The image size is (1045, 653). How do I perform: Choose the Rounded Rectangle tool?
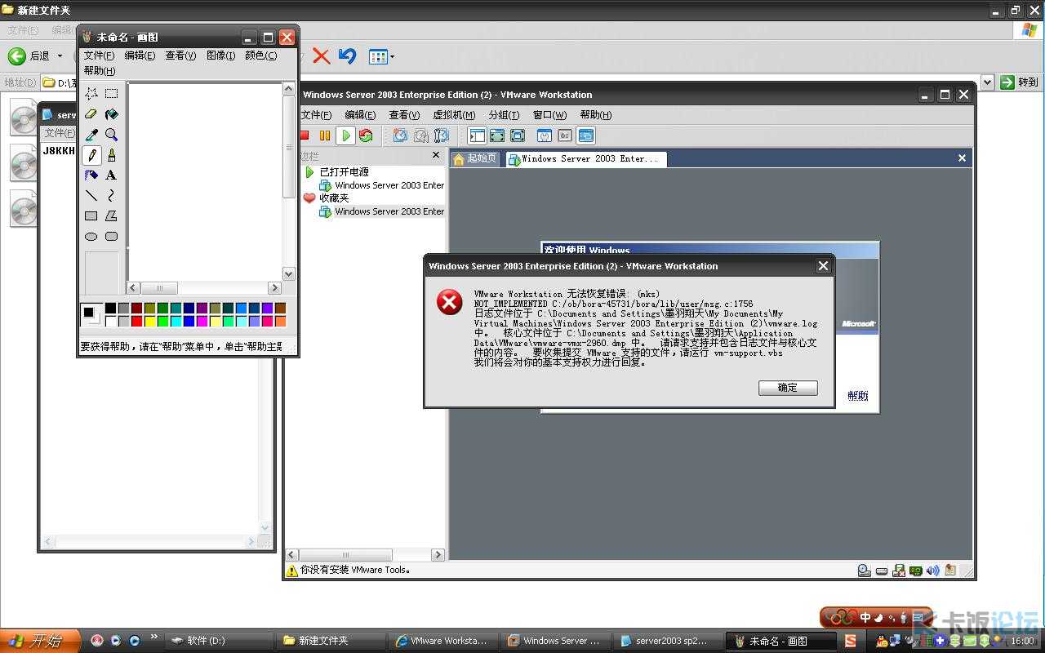(112, 237)
